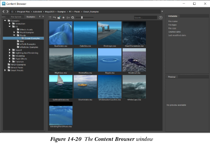The height and width of the screenshot is (143, 210).
Task: Collapse the Fluids folder node
Action: (14, 35)
